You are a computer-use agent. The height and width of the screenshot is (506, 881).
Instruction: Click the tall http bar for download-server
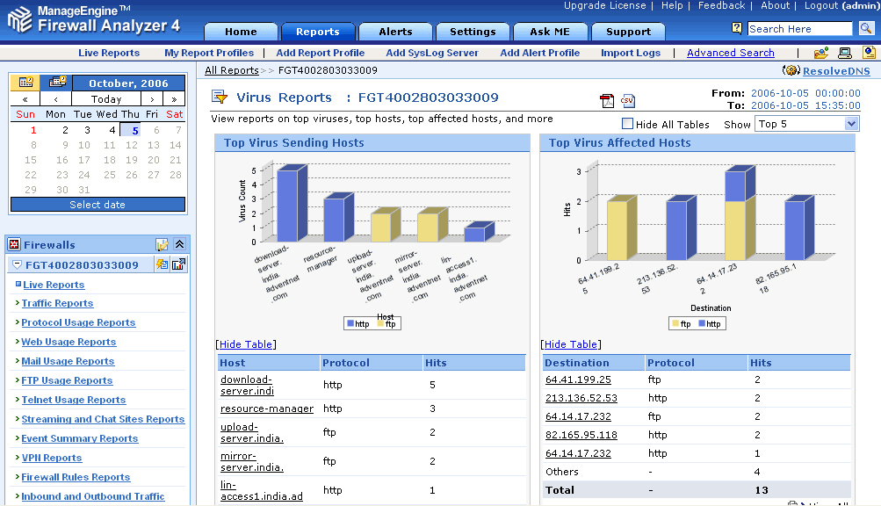291,204
